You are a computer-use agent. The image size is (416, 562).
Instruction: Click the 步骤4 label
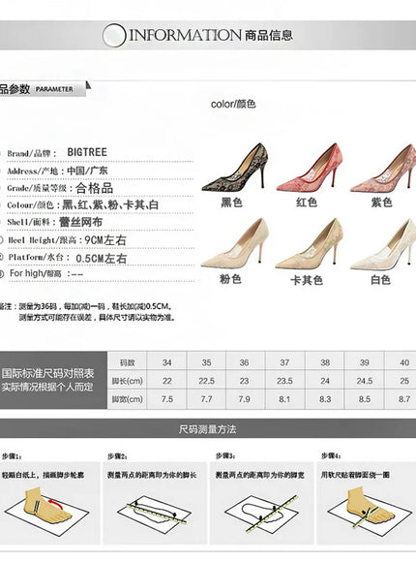[x=331, y=456]
